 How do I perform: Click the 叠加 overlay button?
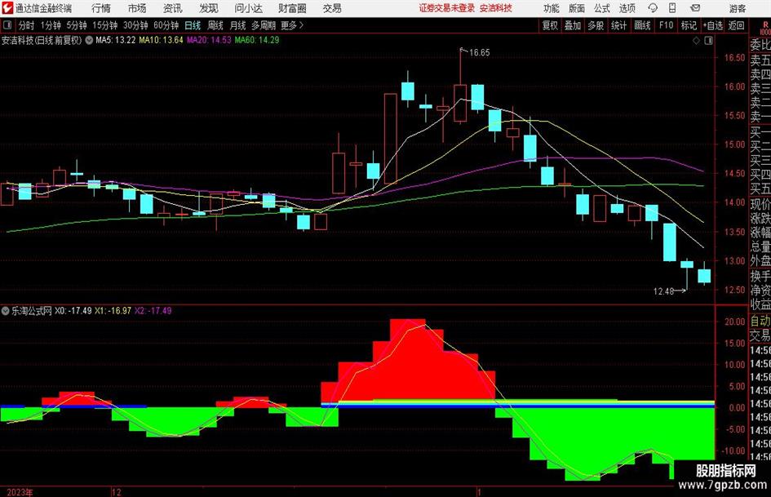click(573, 25)
